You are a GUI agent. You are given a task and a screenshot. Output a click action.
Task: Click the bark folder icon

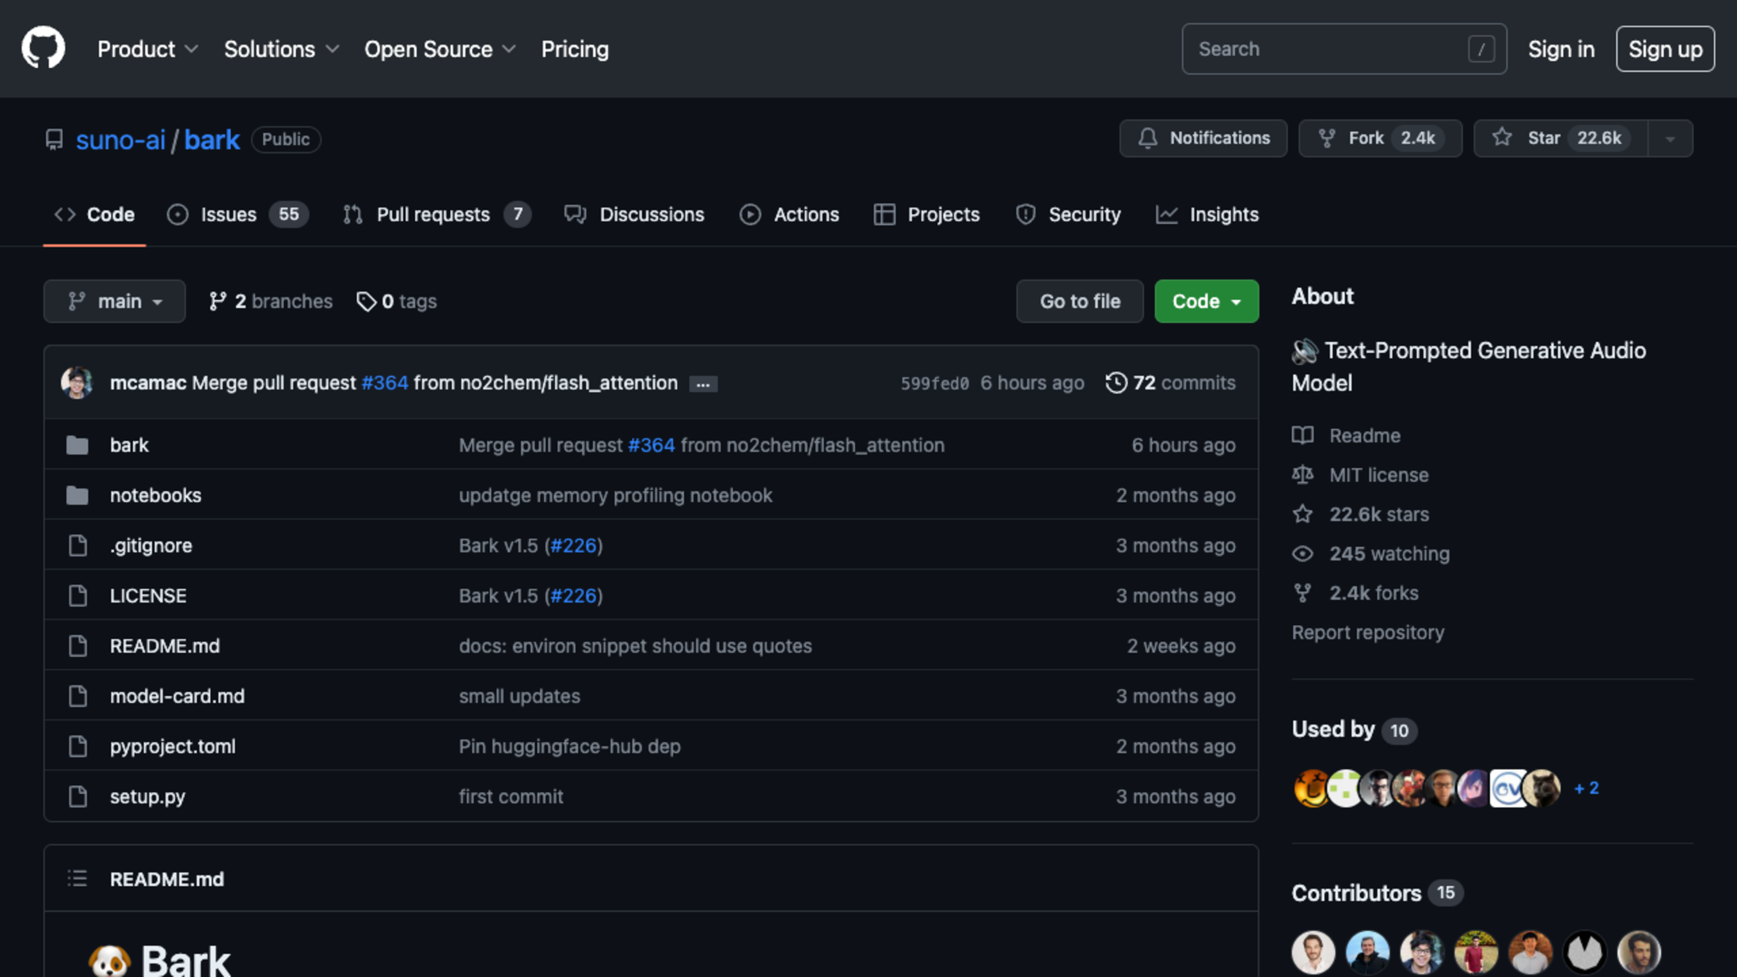coord(77,445)
